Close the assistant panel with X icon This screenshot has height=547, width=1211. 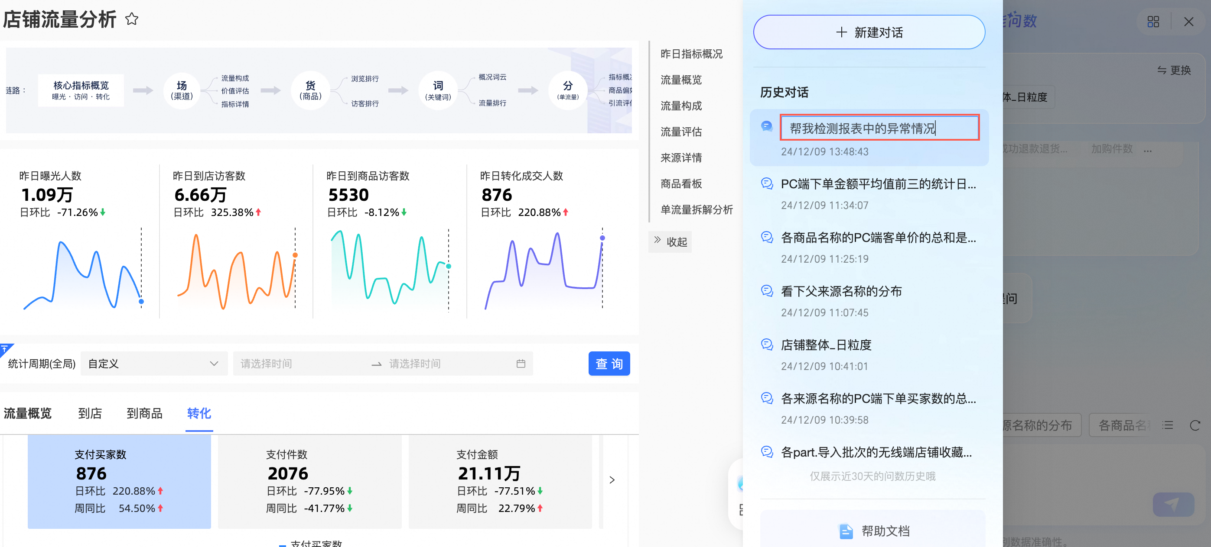click(x=1188, y=22)
